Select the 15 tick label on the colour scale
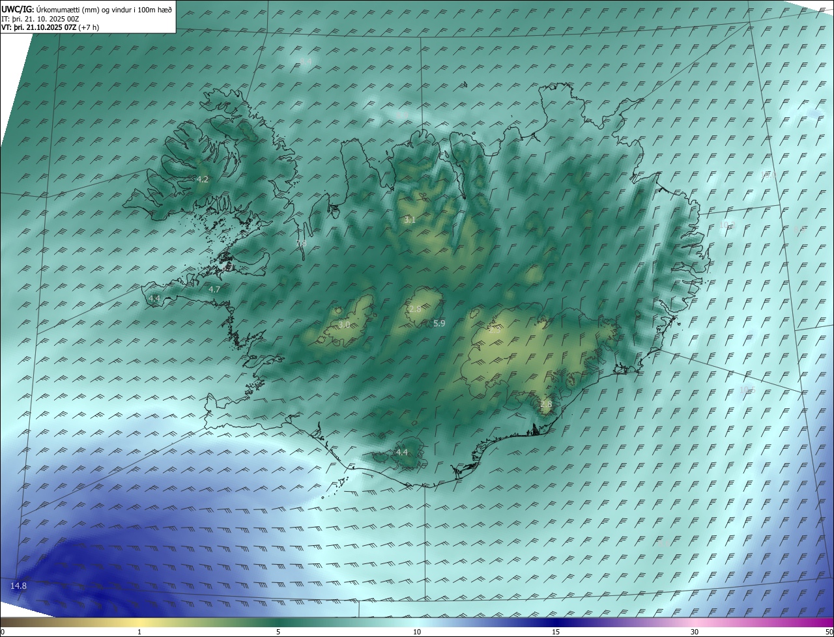 [556, 632]
